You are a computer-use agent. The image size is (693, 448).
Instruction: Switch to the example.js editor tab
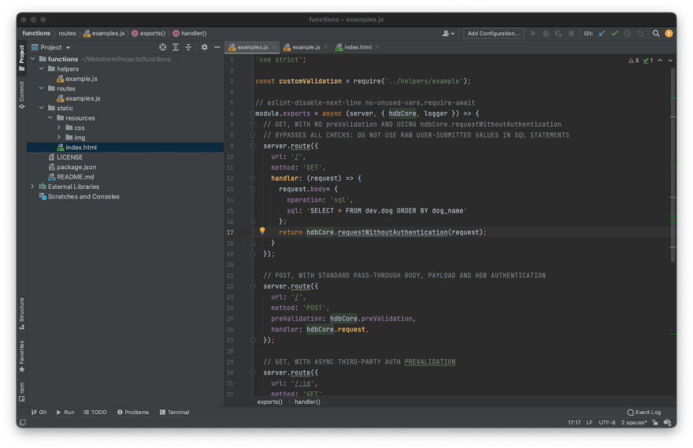[306, 47]
